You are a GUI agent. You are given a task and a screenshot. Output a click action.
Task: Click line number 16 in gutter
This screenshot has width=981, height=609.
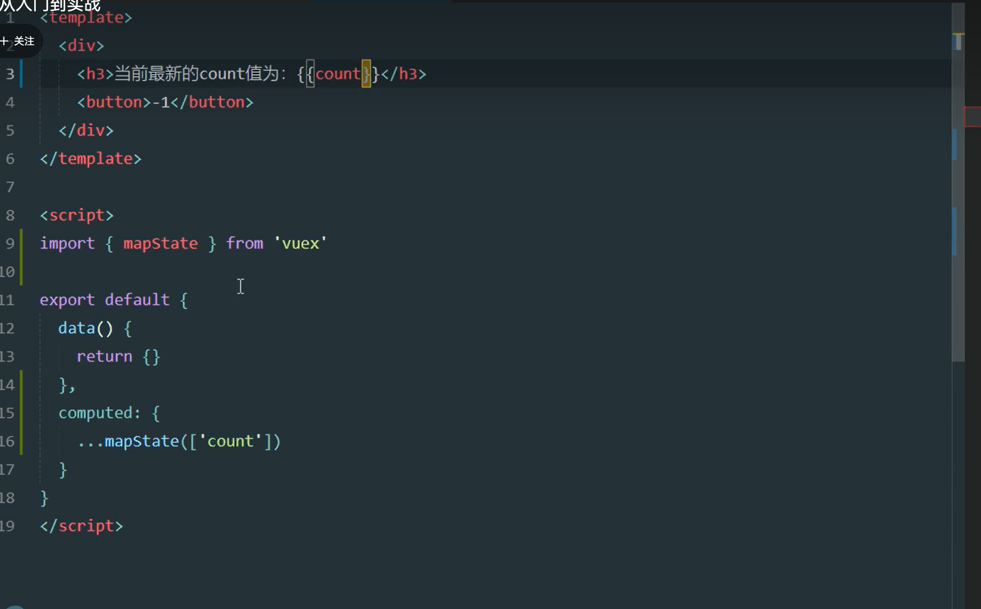(x=7, y=441)
